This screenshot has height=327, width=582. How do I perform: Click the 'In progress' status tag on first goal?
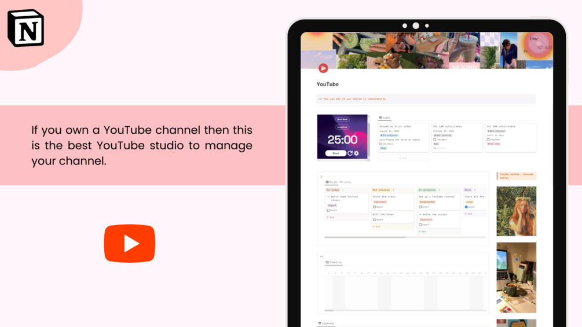point(389,135)
